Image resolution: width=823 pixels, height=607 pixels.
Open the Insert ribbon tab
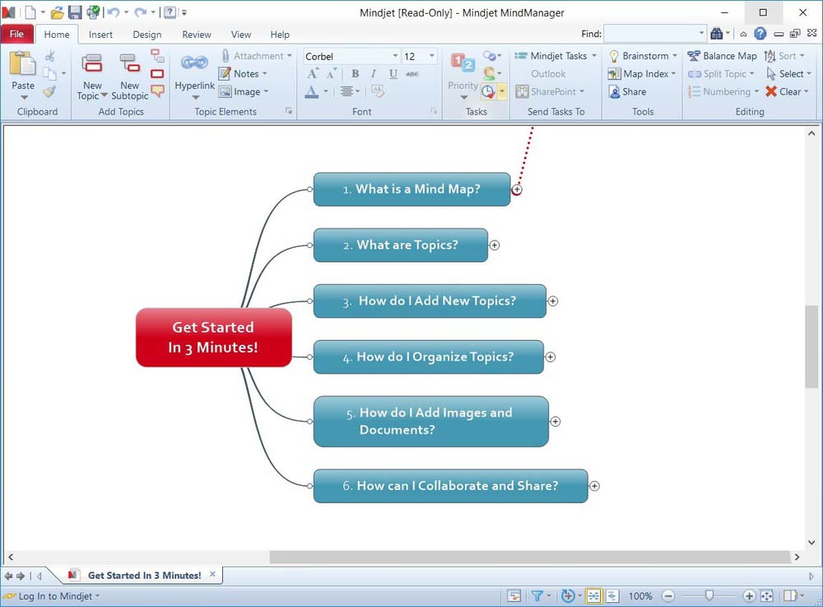pyautogui.click(x=101, y=35)
